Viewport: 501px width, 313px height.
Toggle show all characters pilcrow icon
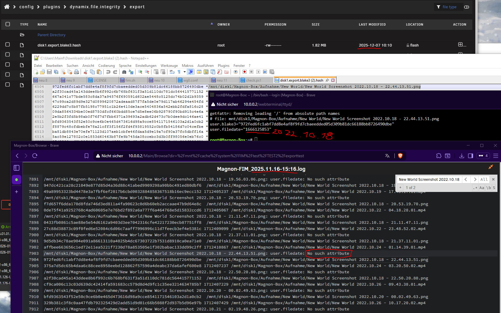(x=179, y=72)
